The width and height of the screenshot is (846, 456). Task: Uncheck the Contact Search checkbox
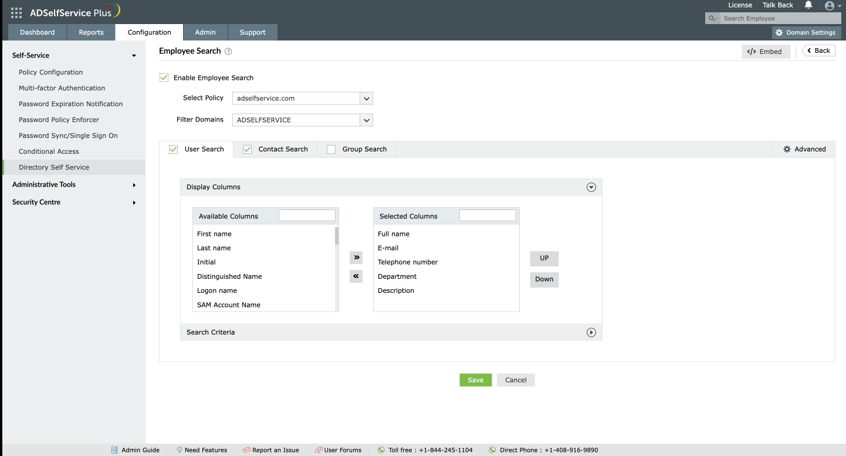(x=247, y=149)
